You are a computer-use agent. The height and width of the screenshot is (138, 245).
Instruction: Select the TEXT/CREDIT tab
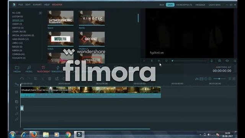point(44,69)
